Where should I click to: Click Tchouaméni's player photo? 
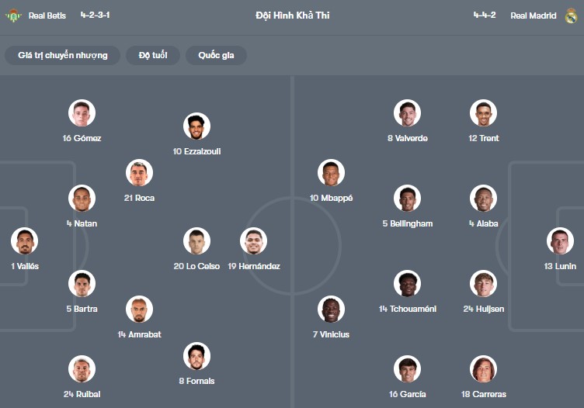pyautogui.click(x=407, y=284)
